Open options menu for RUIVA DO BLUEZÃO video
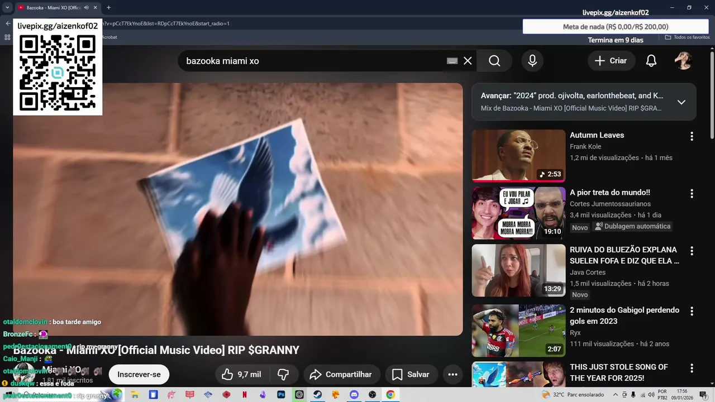Screen dimensions: 715x402 pyautogui.click(x=692, y=251)
